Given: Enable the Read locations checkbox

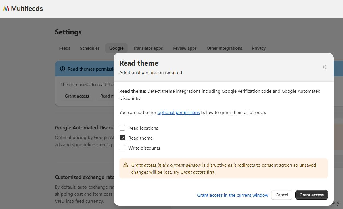Looking at the screenshot, I should [122, 128].
